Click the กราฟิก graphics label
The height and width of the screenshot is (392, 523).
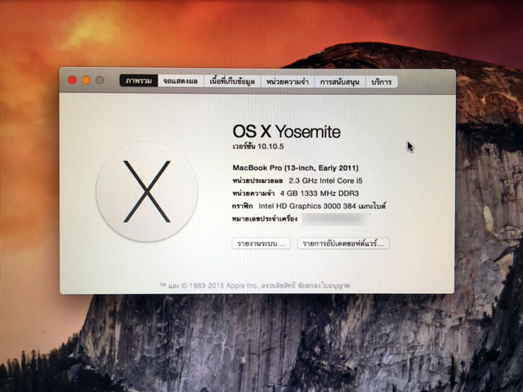click(x=243, y=206)
